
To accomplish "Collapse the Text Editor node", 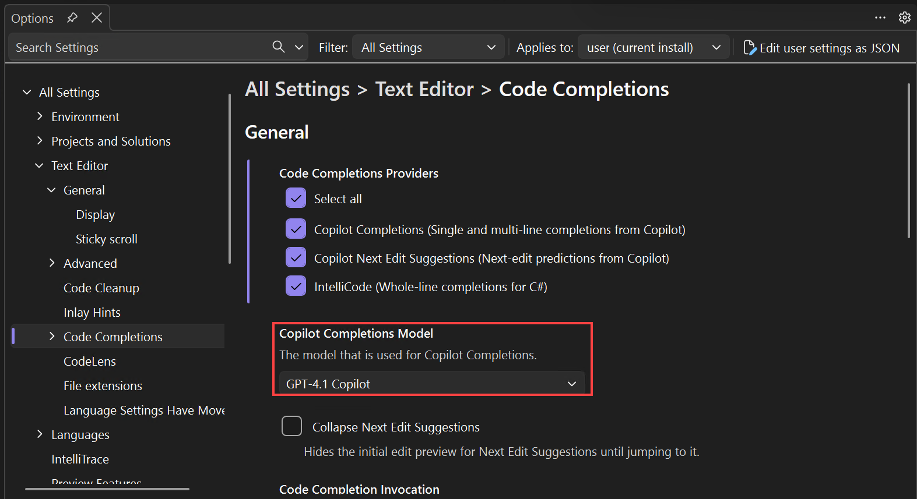I will 39,165.
